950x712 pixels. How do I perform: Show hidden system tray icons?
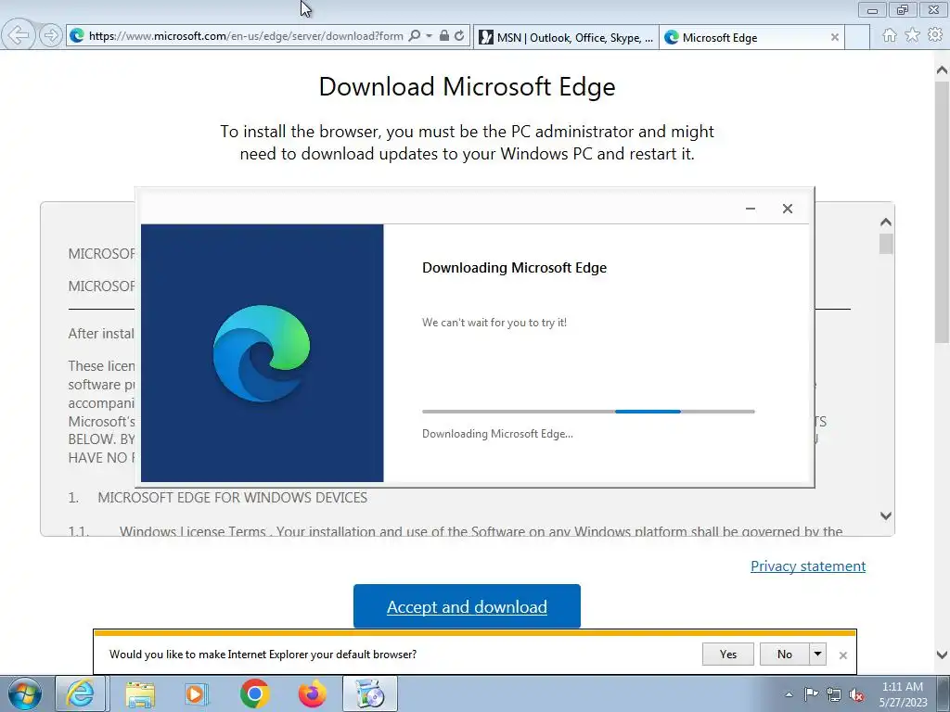789,694
